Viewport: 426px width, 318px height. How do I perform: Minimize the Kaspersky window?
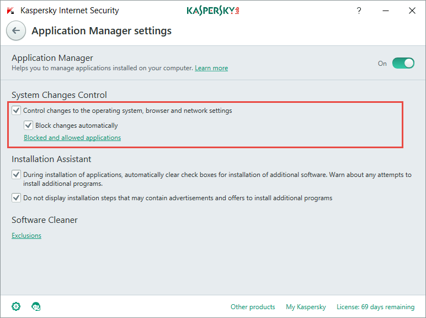[x=386, y=11]
